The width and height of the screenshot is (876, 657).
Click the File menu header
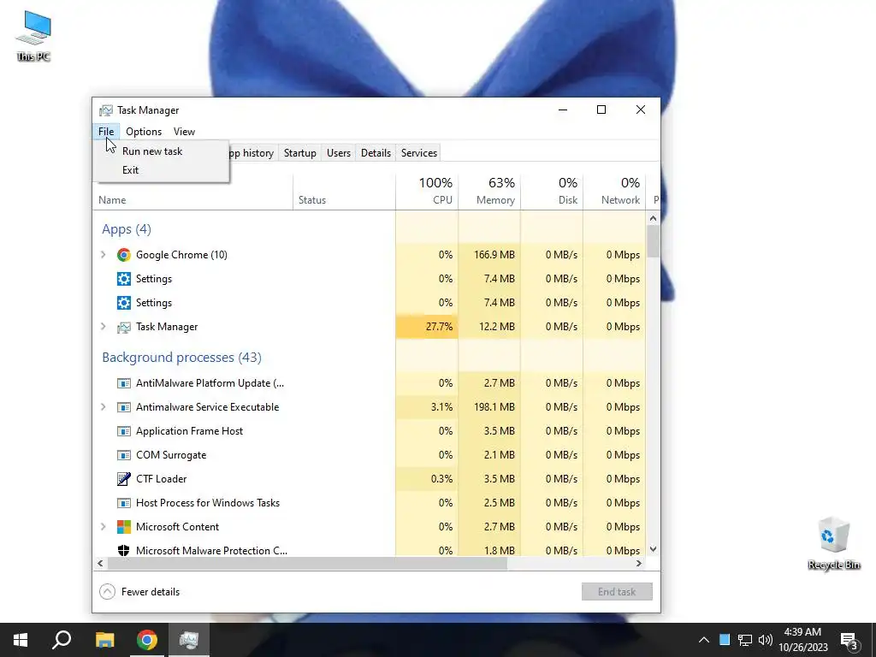click(x=106, y=132)
